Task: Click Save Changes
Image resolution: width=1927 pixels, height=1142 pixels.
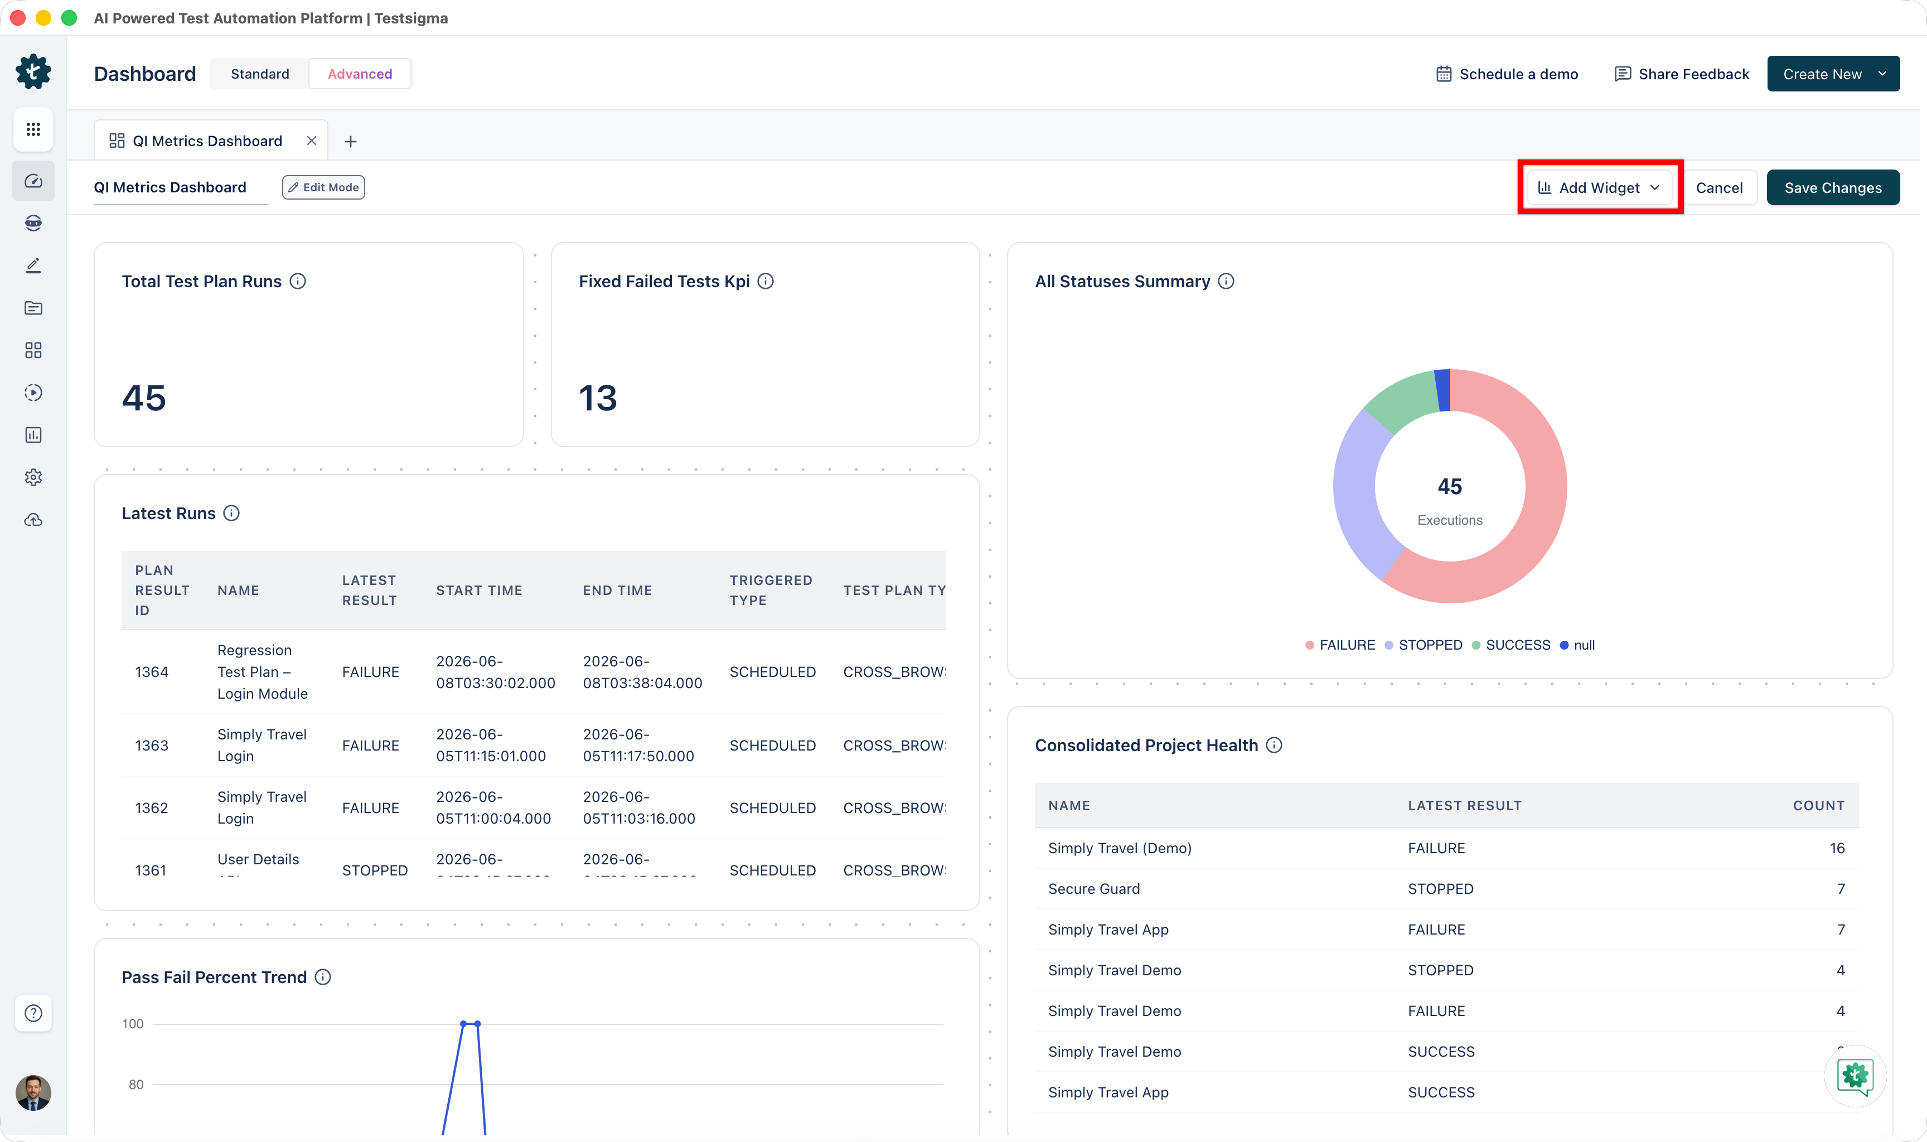Action: (1832, 188)
